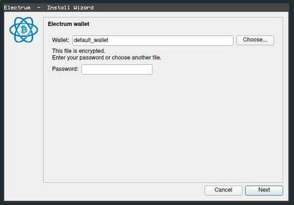Screen dimensions: 294x205
Task: Click blank space right of Password field
Action: pos(216,69)
